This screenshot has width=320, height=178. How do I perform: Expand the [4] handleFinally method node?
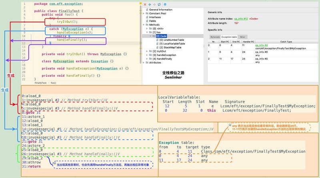(x=147, y=59)
